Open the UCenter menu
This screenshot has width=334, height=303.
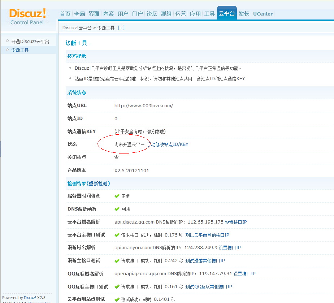tap(263, 14)
